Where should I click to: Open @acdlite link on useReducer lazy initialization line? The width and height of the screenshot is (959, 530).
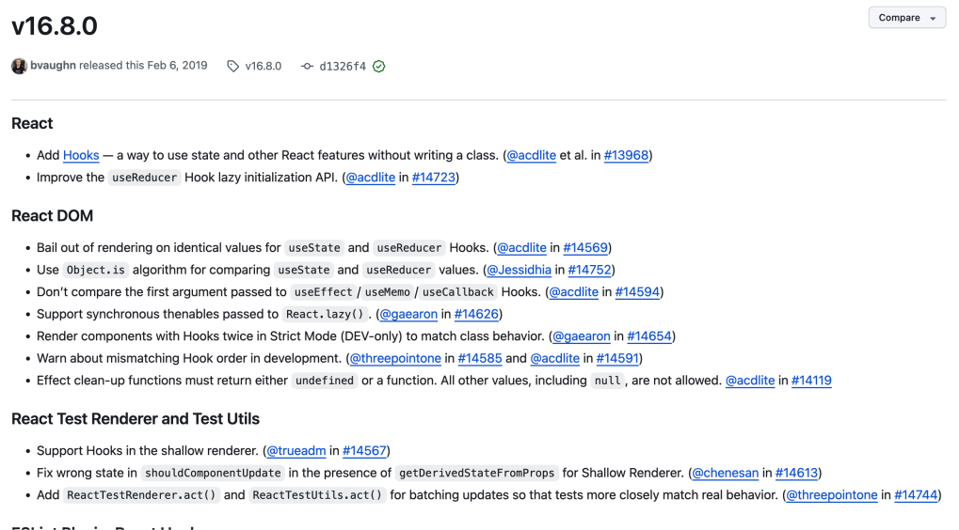371,177
